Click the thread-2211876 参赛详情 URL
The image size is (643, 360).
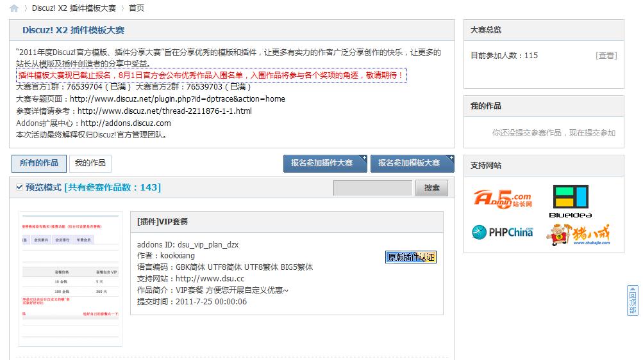click(x=165, y=111)
